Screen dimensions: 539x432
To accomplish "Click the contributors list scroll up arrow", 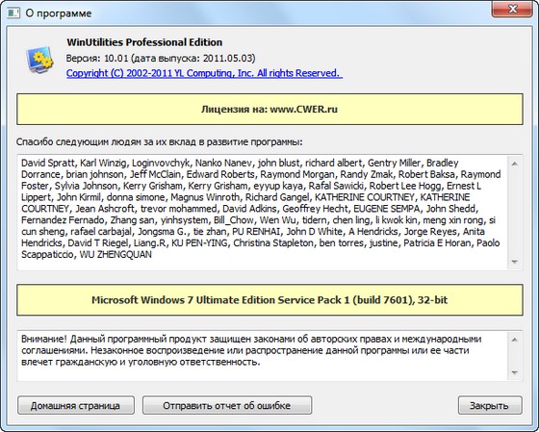I will click(x=514, y=164).
